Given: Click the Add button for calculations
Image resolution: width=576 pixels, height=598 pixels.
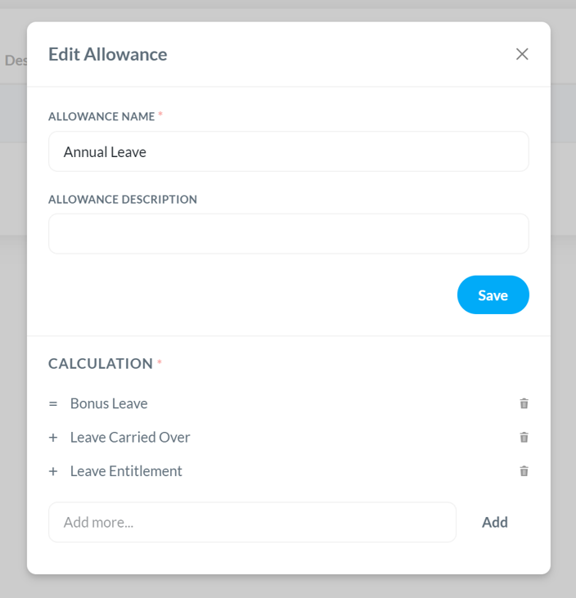Looking at the screenshot, I should pos(495,522).
